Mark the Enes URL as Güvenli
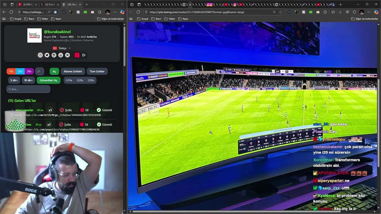 point(104,125)
